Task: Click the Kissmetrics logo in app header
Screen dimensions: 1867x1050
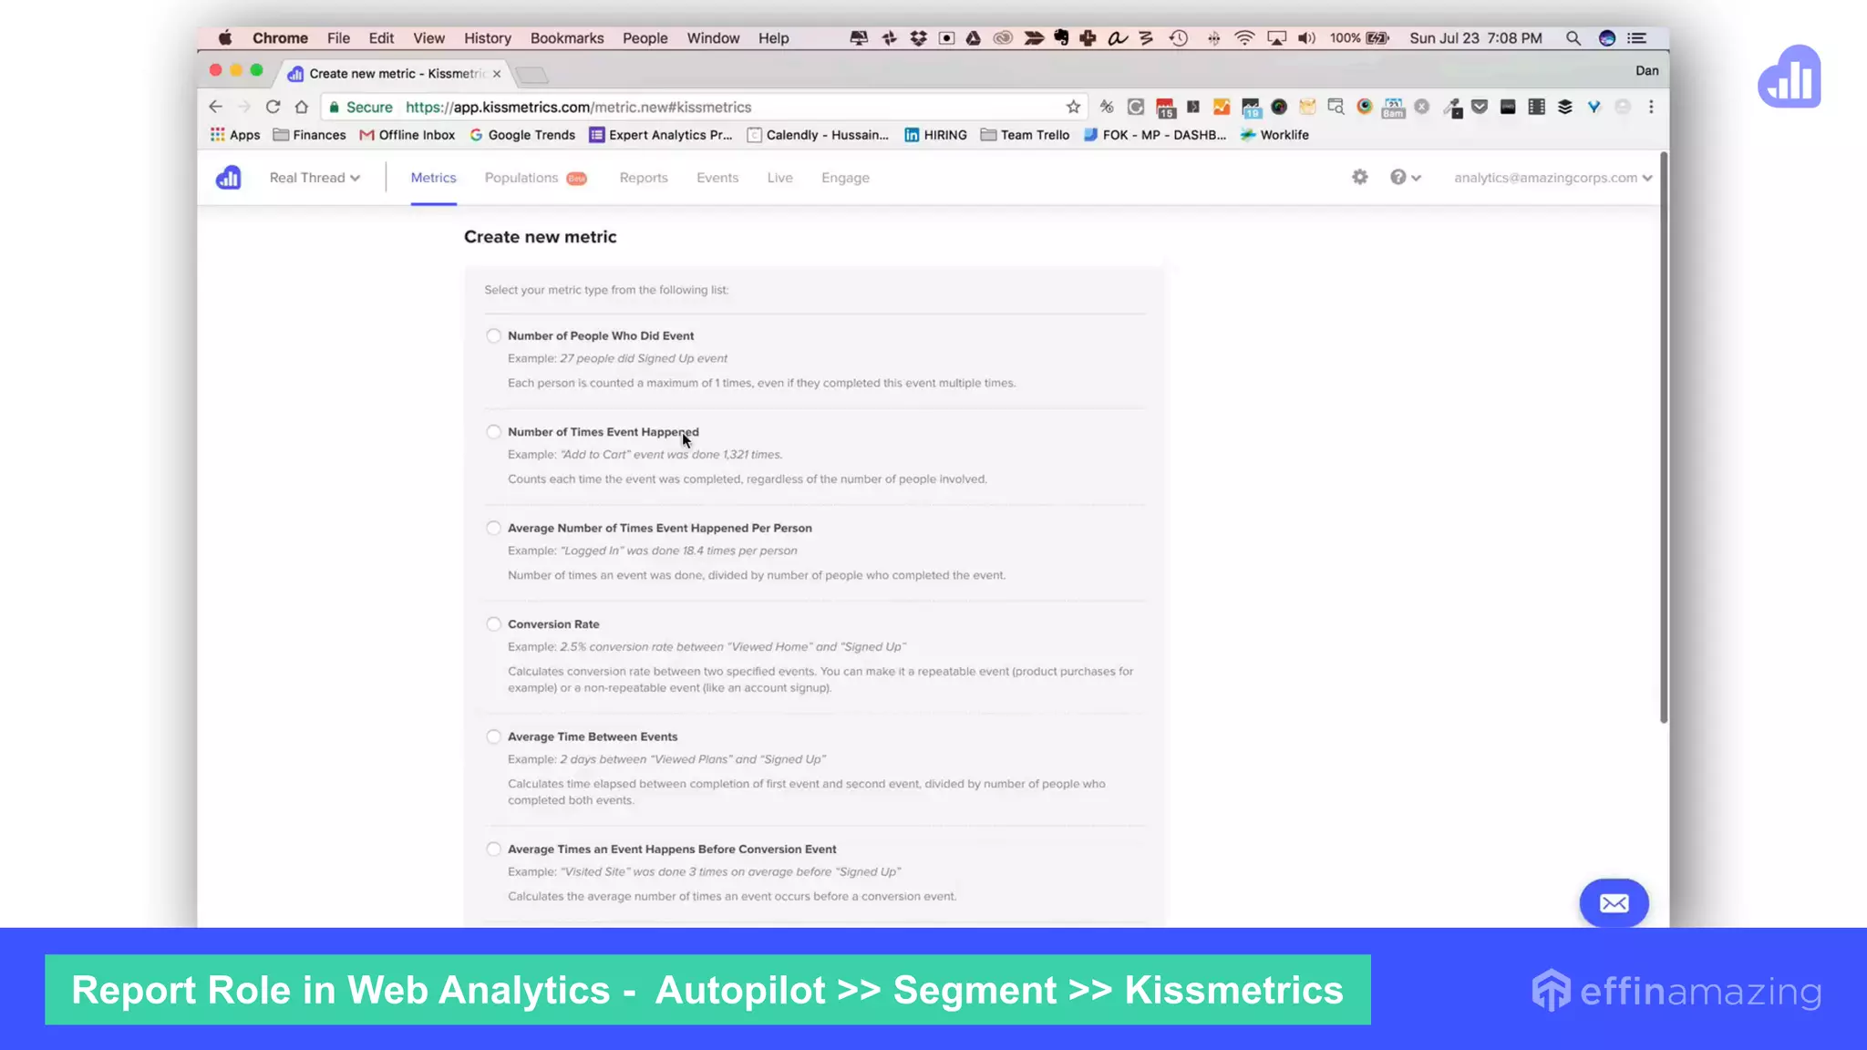Action: 228,178
